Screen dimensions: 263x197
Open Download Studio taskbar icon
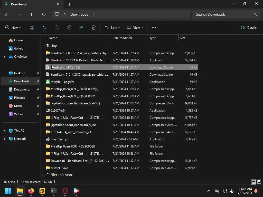pyautogui.click(x=76, y=191)
